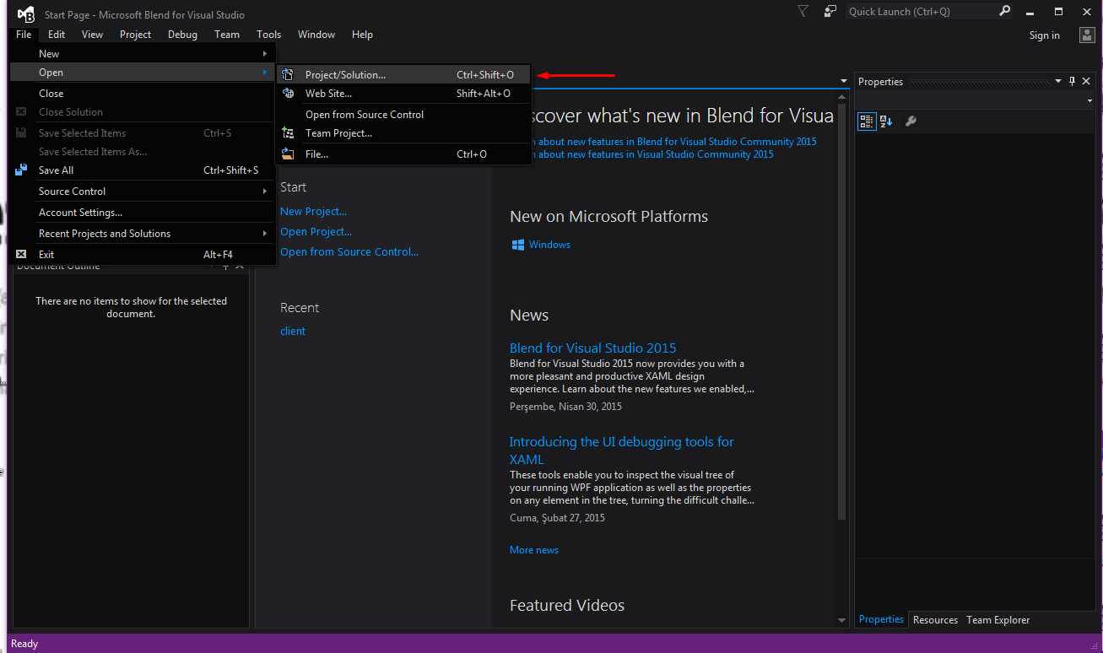This screenshot has width=1103, height=653.
Task: Click the Team Project icon in the submenu
Action: click(289, 133)
